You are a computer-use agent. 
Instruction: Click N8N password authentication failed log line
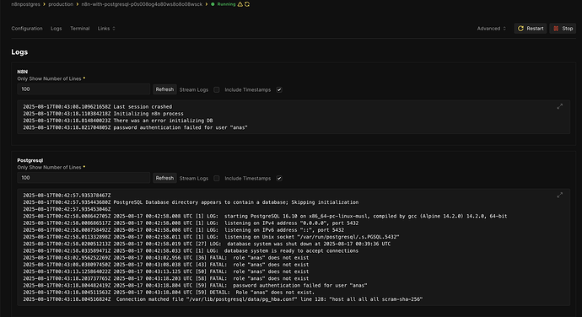pyautogui.click(x=135, y=127)
